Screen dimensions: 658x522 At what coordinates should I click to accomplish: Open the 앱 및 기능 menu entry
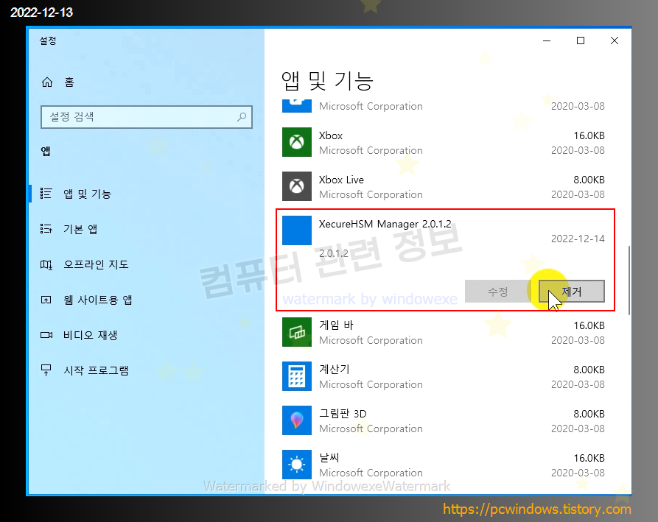(x=87, y=194)
